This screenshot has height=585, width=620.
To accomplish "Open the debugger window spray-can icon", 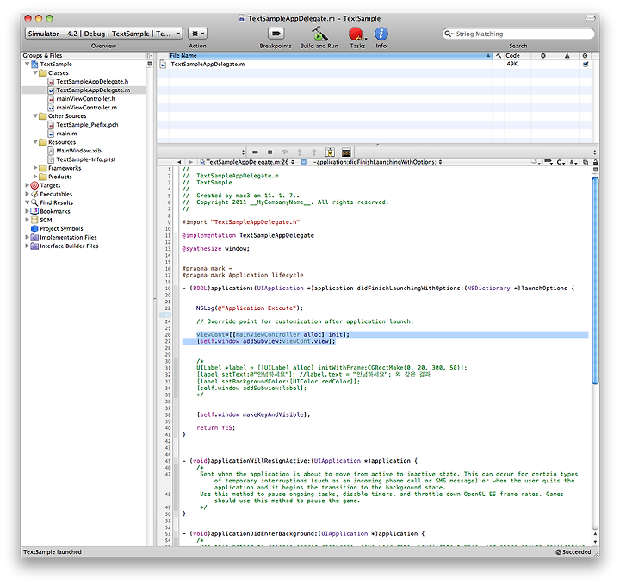I will [x=330, y=152].
